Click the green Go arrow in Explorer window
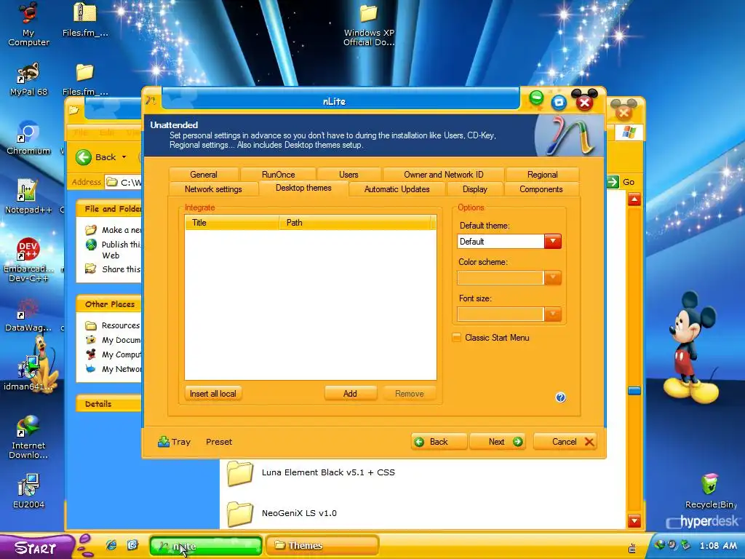The image size is (745, 559). point(613,181)
